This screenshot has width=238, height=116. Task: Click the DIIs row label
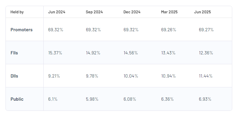pos(15,76)
